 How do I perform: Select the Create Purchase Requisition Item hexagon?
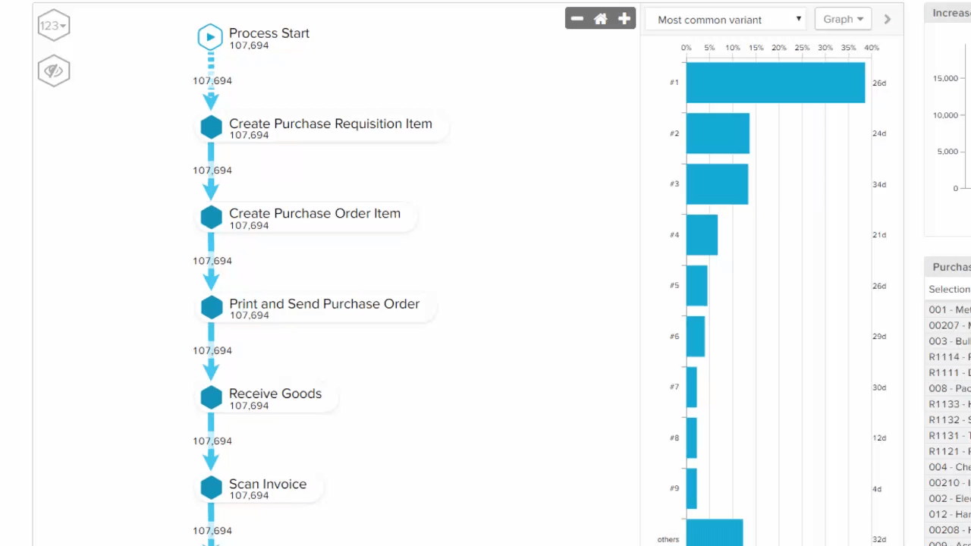pos(211,127)
